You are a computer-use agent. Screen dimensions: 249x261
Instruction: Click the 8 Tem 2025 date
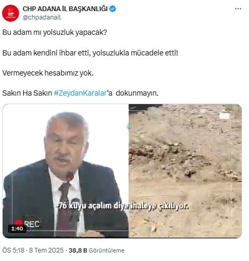point(46,250)
